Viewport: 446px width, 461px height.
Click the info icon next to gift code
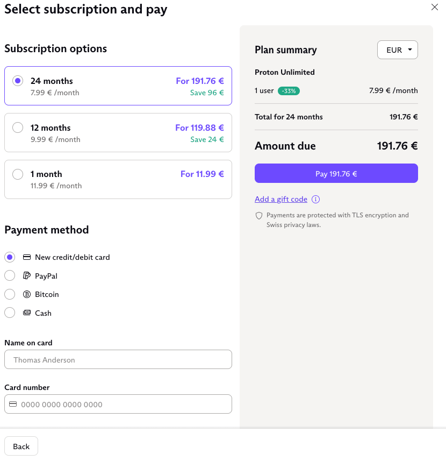click(x=315, y=200)
